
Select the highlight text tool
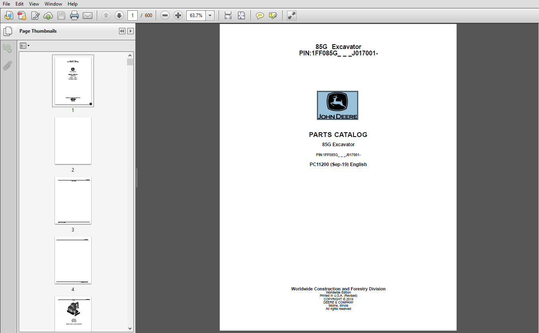pyautogui.click(x=273, y=16)
